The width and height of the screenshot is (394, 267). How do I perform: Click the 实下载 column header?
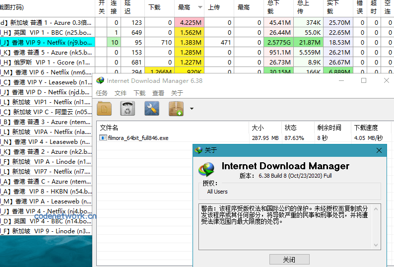pyautogui.click(x=338, y=7)
